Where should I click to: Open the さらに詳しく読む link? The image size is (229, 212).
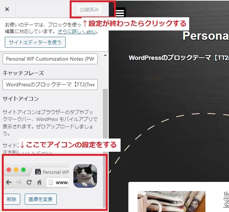77,32
